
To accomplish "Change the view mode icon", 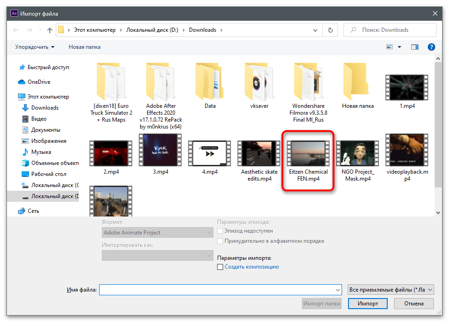I will point(390,47).
